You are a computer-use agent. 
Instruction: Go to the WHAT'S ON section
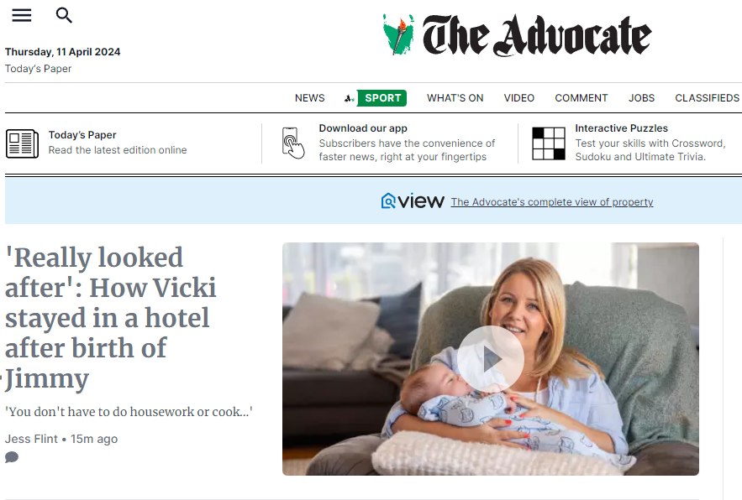coord(455,98)
